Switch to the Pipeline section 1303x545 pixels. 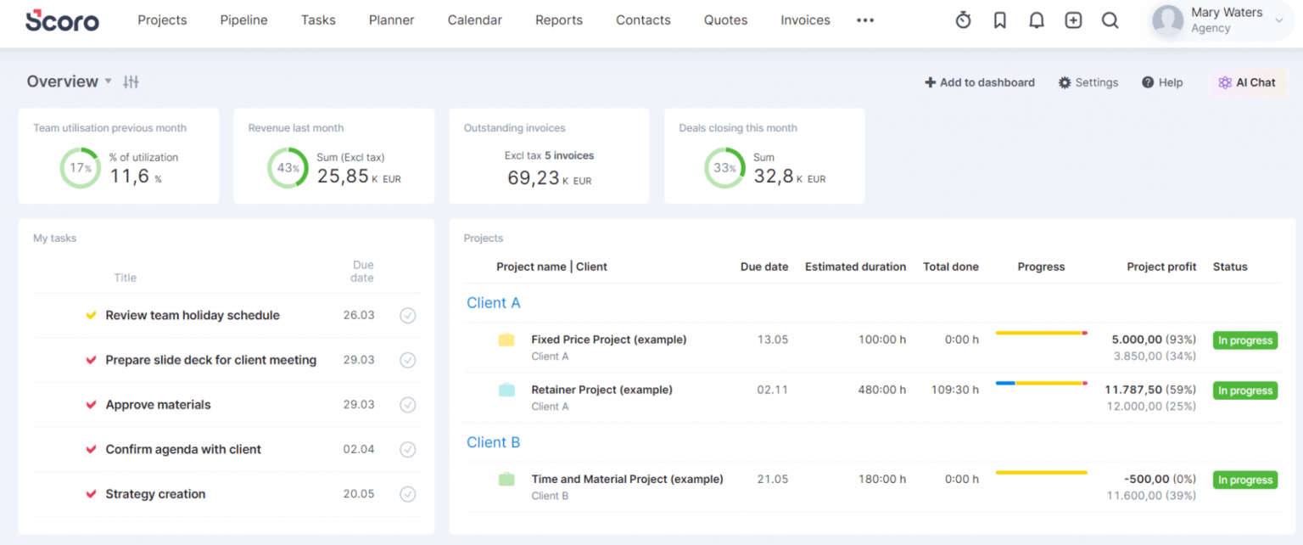pos(243,20)
